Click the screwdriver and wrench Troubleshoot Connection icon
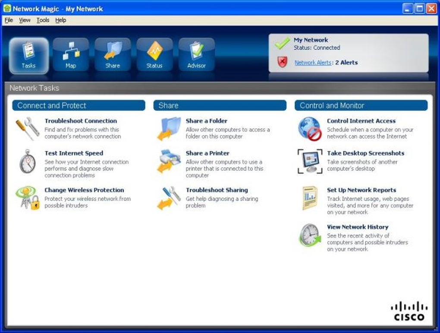 pyautogui.click(x=27, y=129)
